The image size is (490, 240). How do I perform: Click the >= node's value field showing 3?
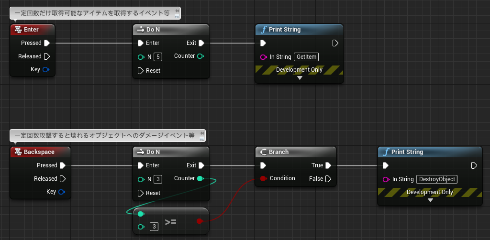154,227
